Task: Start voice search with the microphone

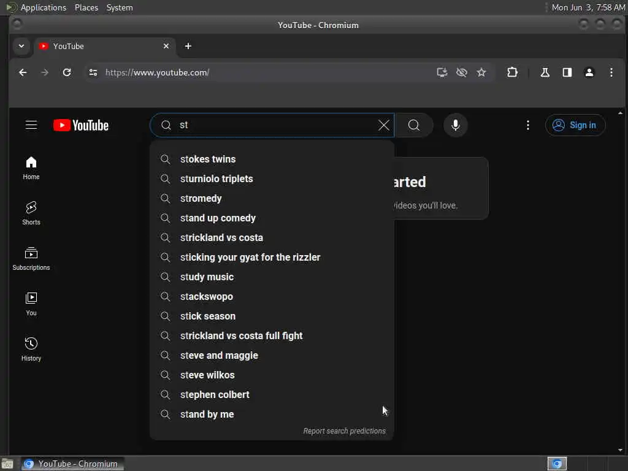Action: [456, 125]
